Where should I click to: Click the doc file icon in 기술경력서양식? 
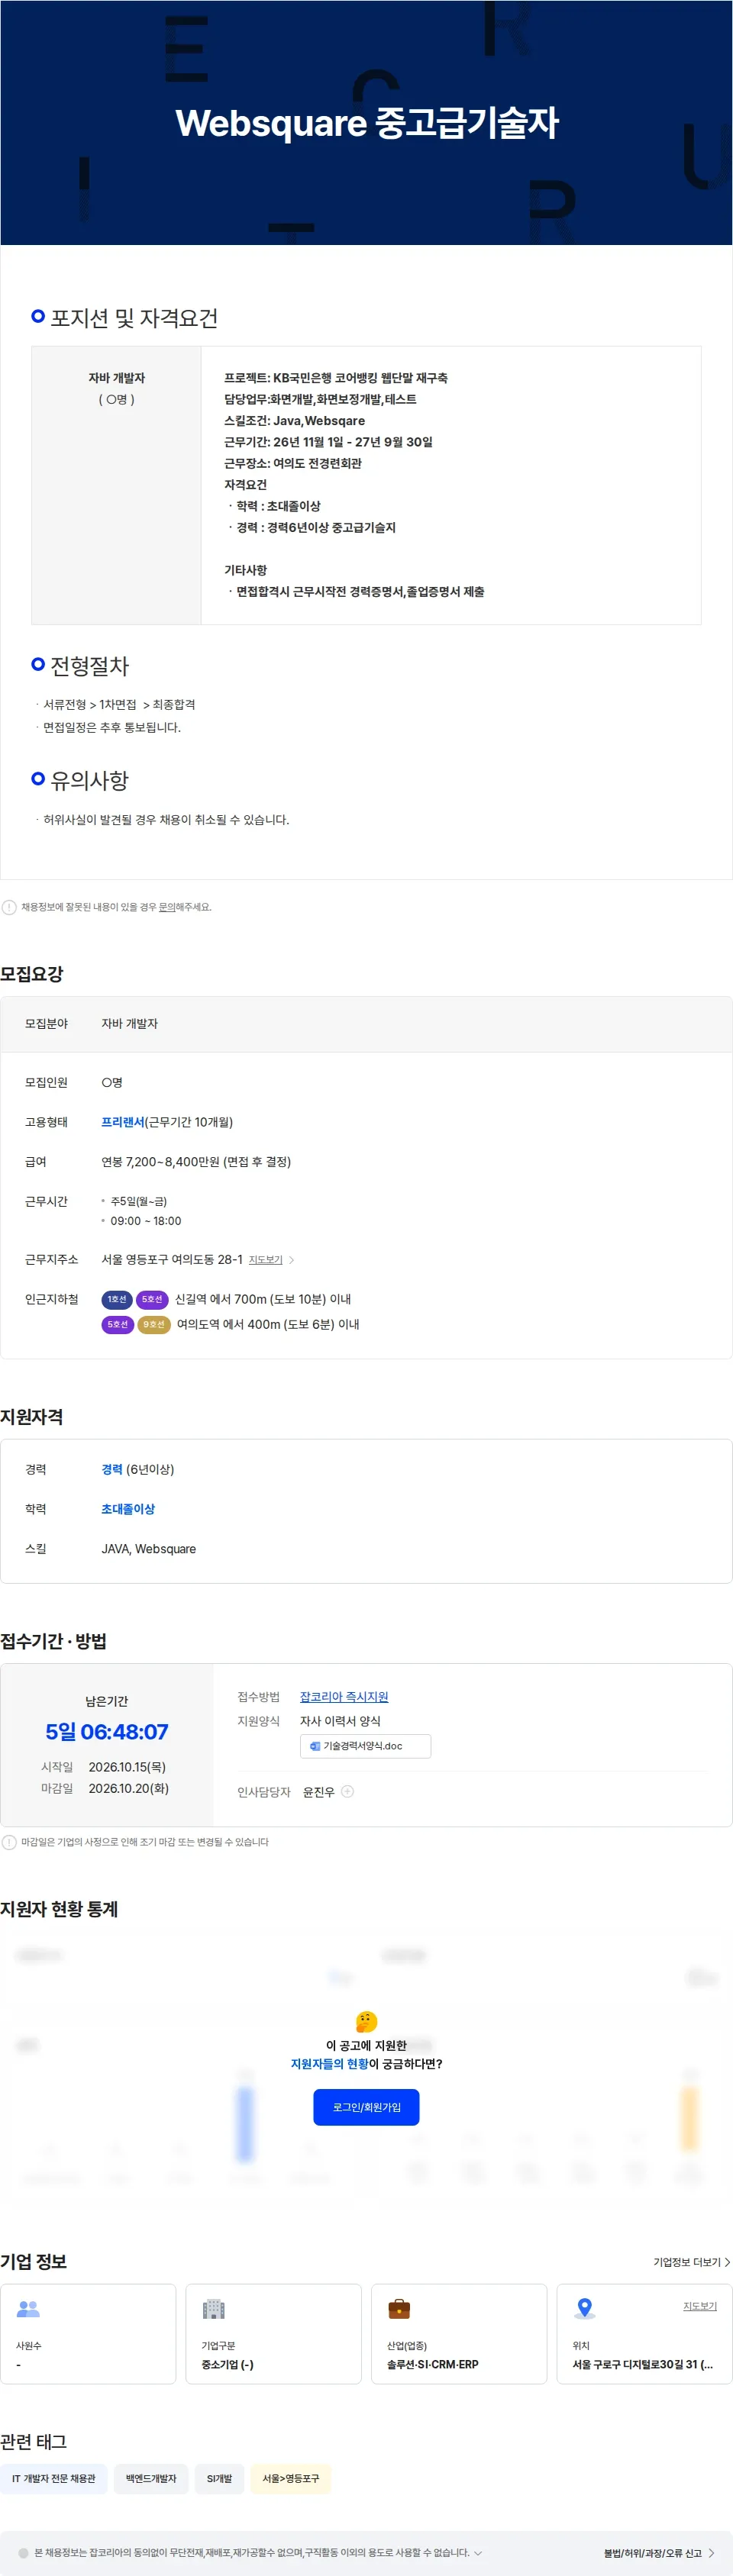click(315, 1746)
